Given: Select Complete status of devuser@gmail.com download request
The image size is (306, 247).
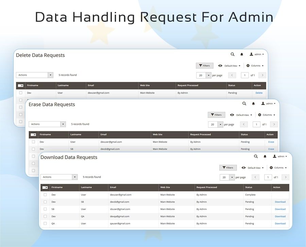Looking at the screenshot, I should pyautogui.click(x=250, y=195).
